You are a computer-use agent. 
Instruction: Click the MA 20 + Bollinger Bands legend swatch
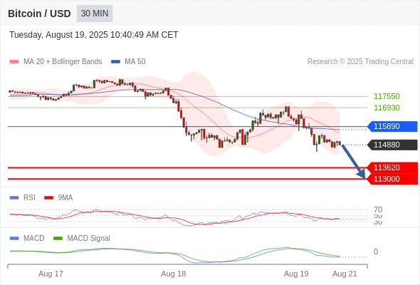click(x=14, y=62)
